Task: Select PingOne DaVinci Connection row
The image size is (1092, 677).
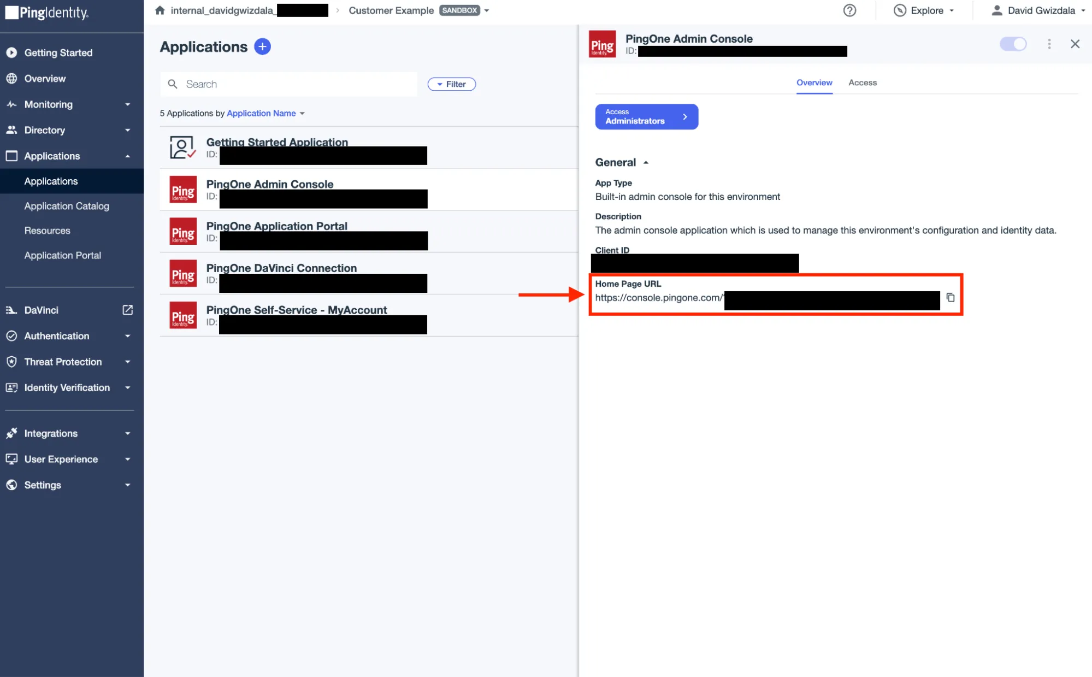Action: point(369,273)
